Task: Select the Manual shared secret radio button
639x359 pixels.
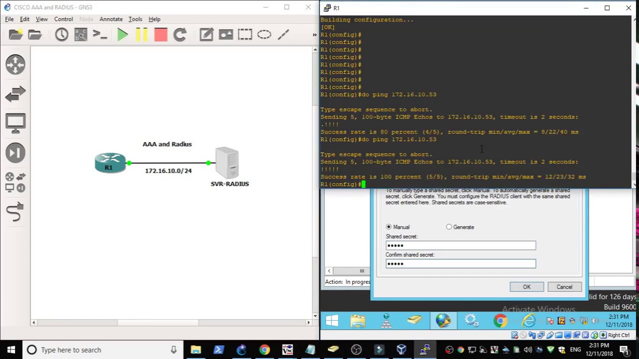Action: (389, 227)
